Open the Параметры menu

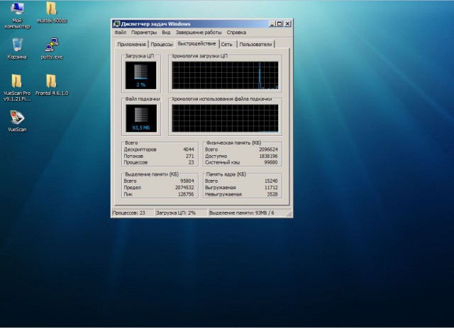144,33
